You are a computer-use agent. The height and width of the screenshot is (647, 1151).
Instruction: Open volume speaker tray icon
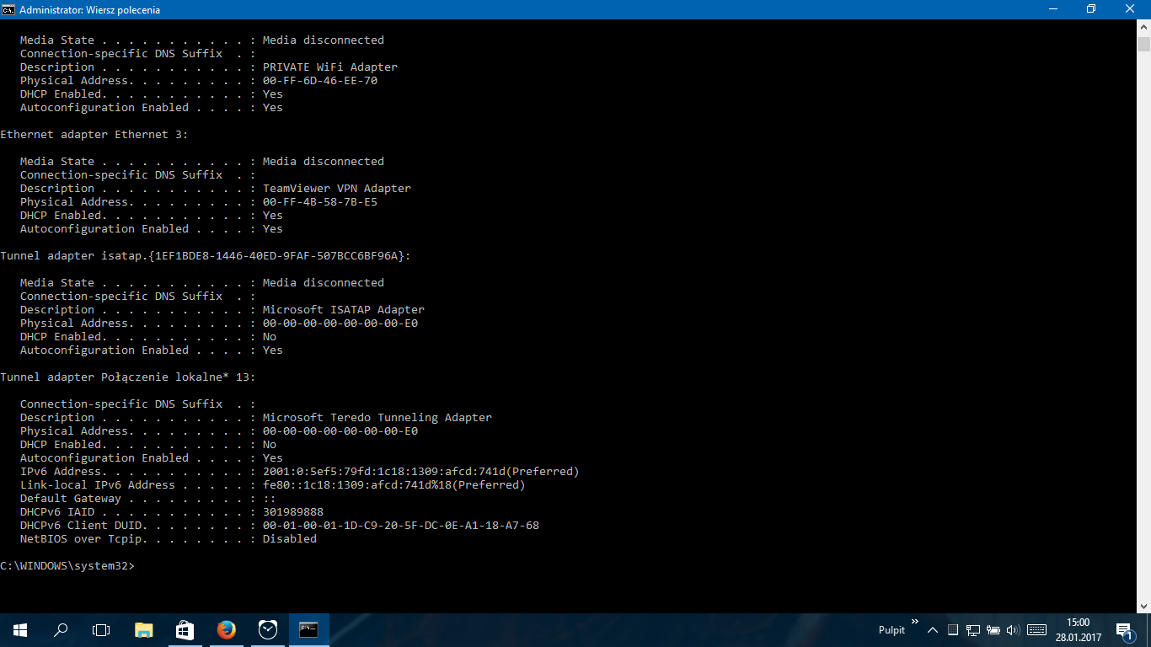point(1013,630)
